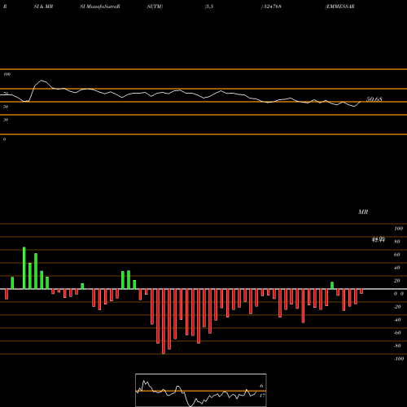Screen dimensions: 407x407
Task: Click the MR axis '40' label
Action: click(x=397, y=268)
